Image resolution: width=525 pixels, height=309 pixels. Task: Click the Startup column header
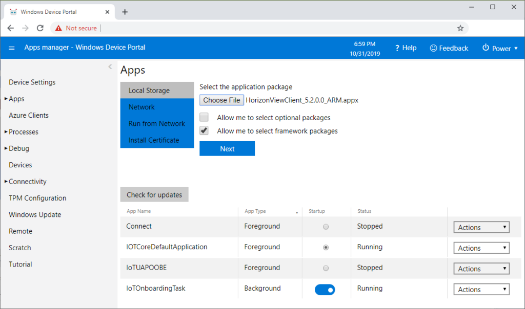point(317,211)
